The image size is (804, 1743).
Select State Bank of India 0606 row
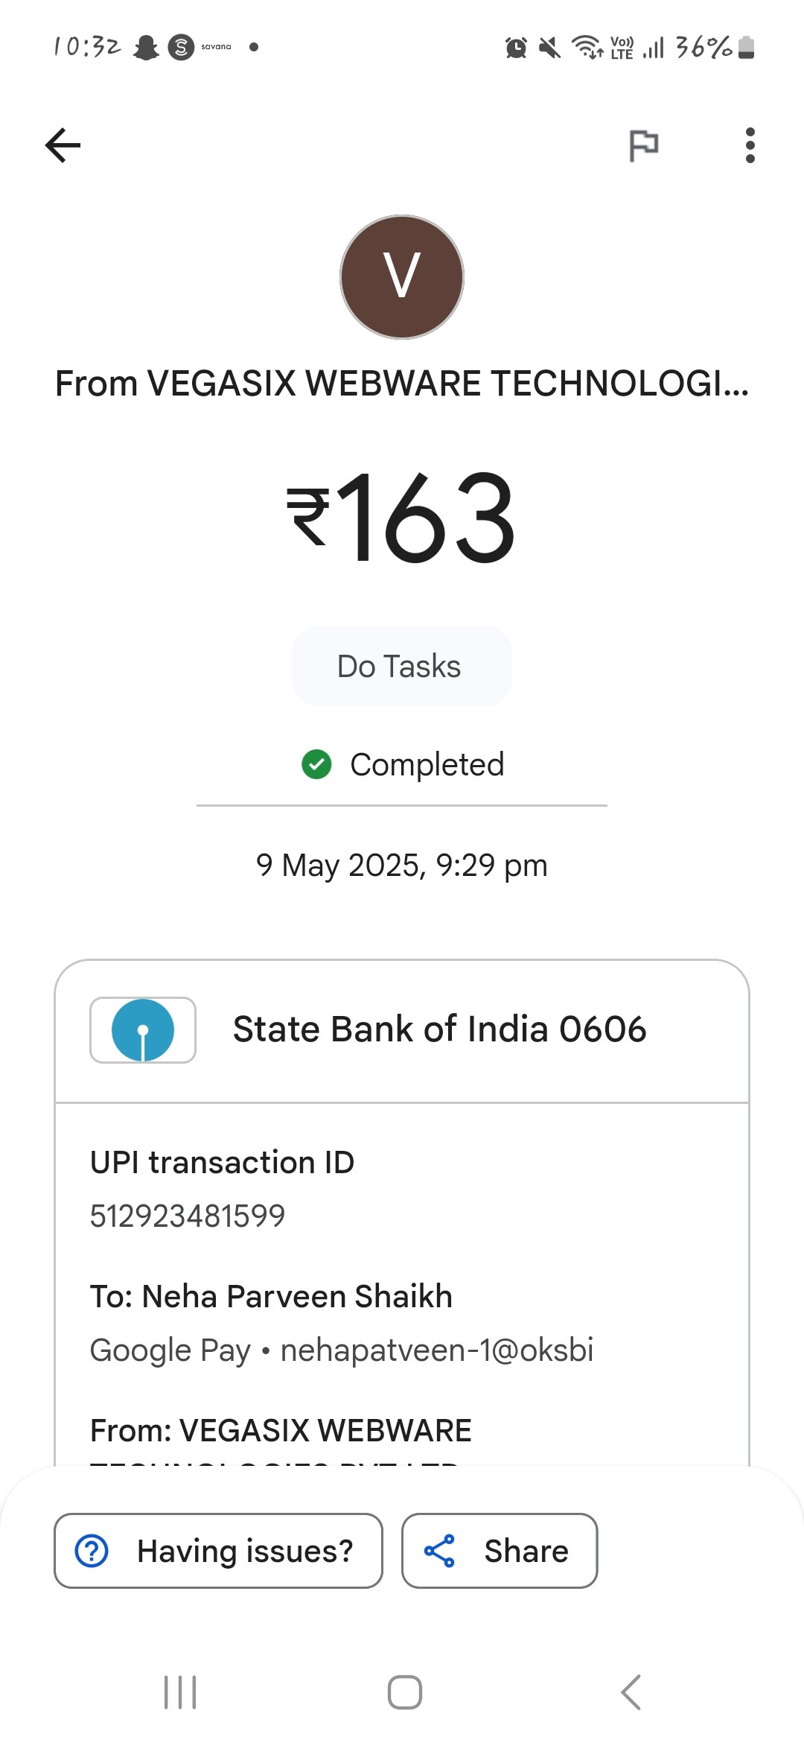tap(402, 1031)
